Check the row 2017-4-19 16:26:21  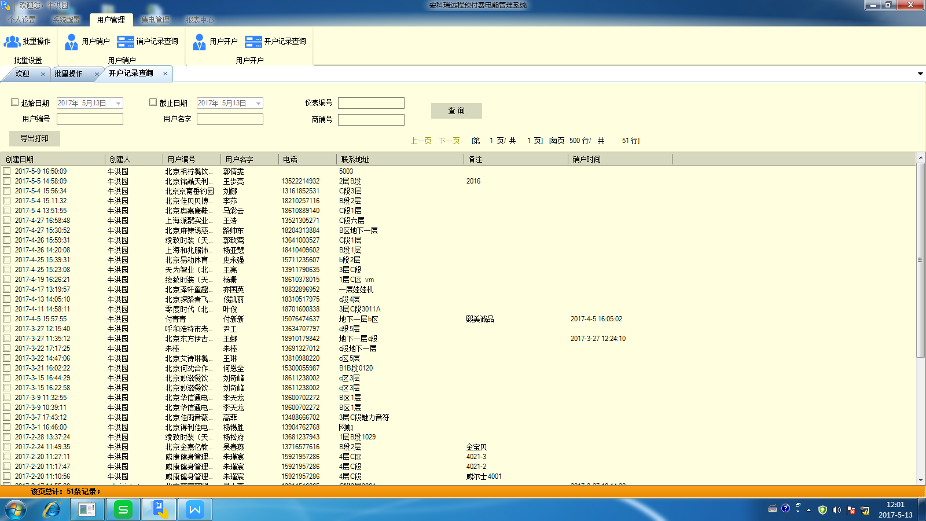tap(7, 280)
